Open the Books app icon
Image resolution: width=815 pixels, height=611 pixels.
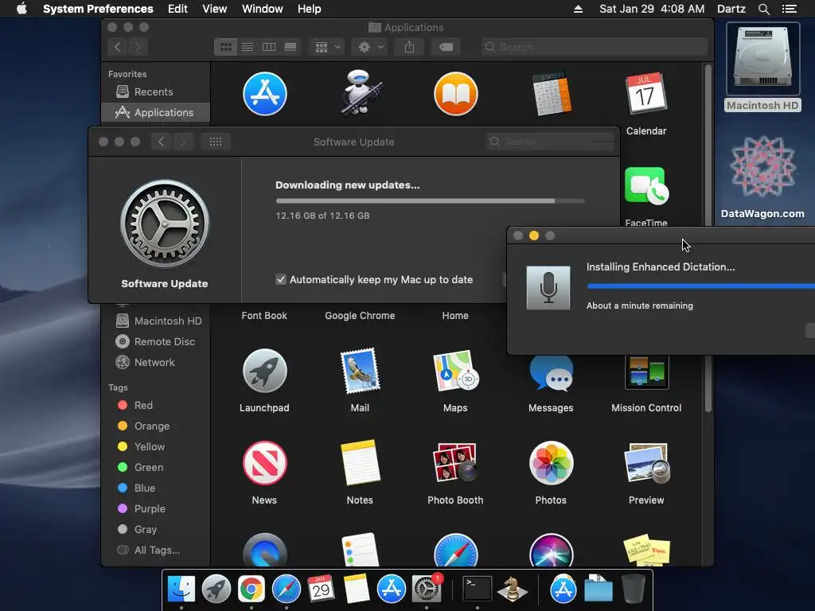coord(455,94)
